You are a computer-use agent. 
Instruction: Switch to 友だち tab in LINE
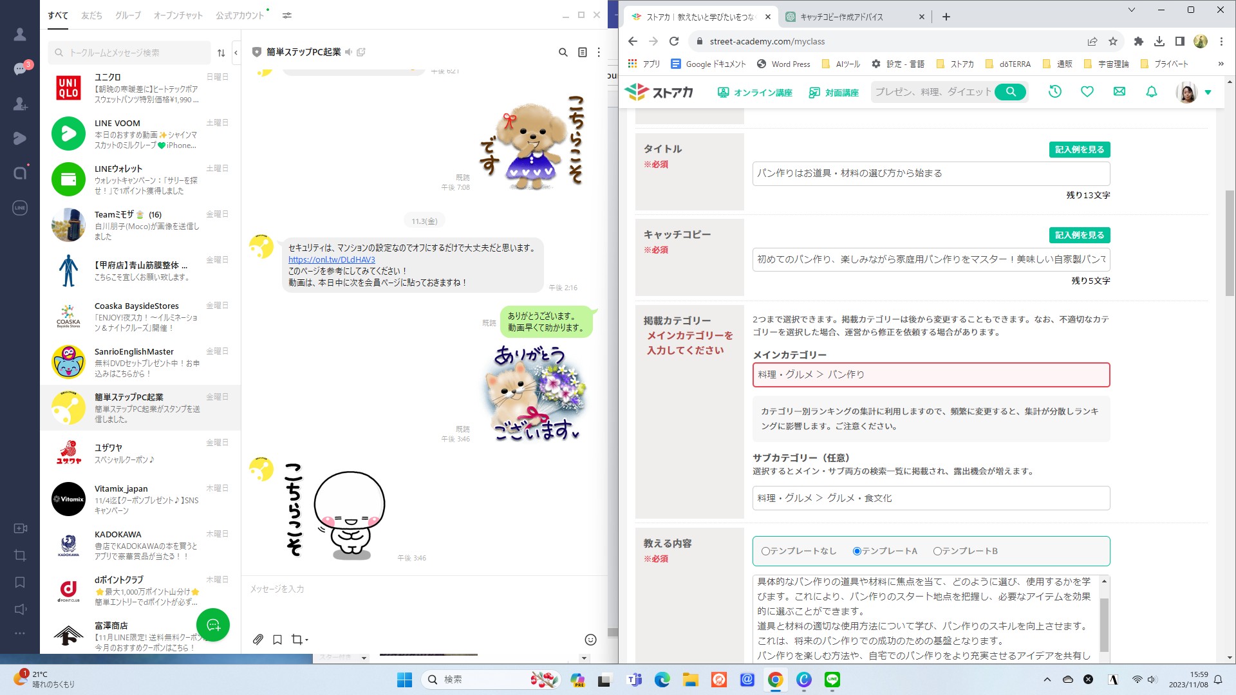(91, 15)
